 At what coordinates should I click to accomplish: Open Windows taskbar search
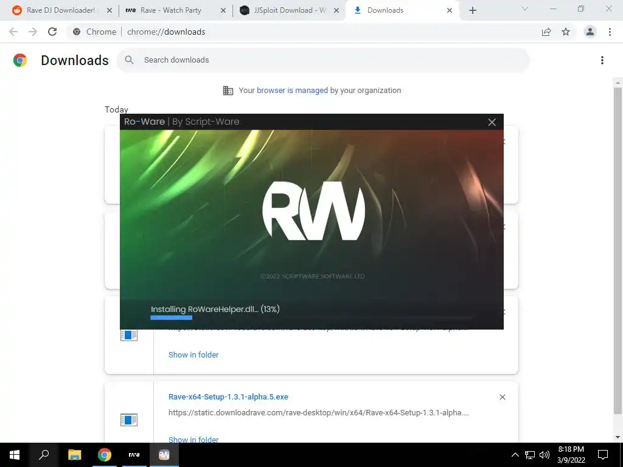(44, 455)
